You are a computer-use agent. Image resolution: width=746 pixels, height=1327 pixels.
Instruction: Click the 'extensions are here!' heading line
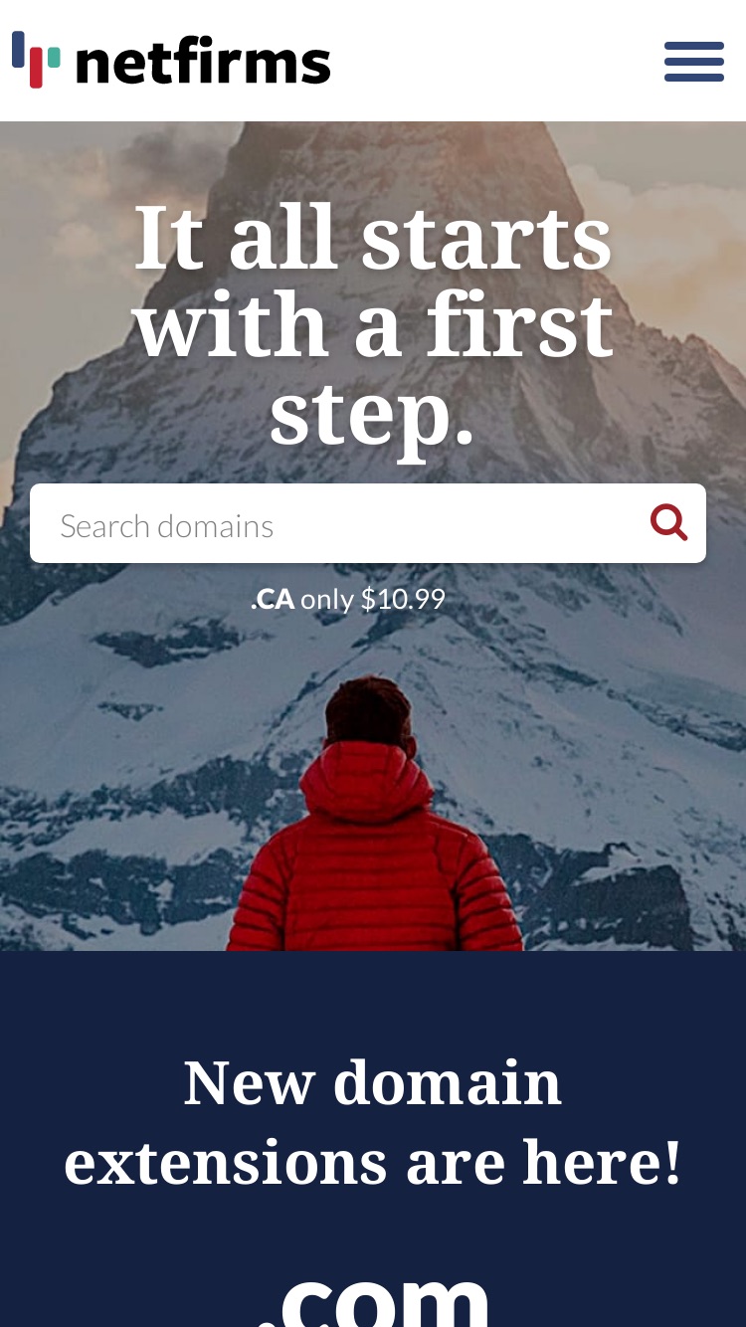373,1162
